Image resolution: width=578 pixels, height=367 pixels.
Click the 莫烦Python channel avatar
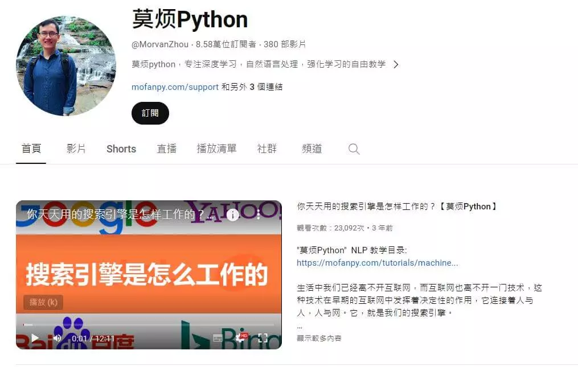(x=66, y=66)
